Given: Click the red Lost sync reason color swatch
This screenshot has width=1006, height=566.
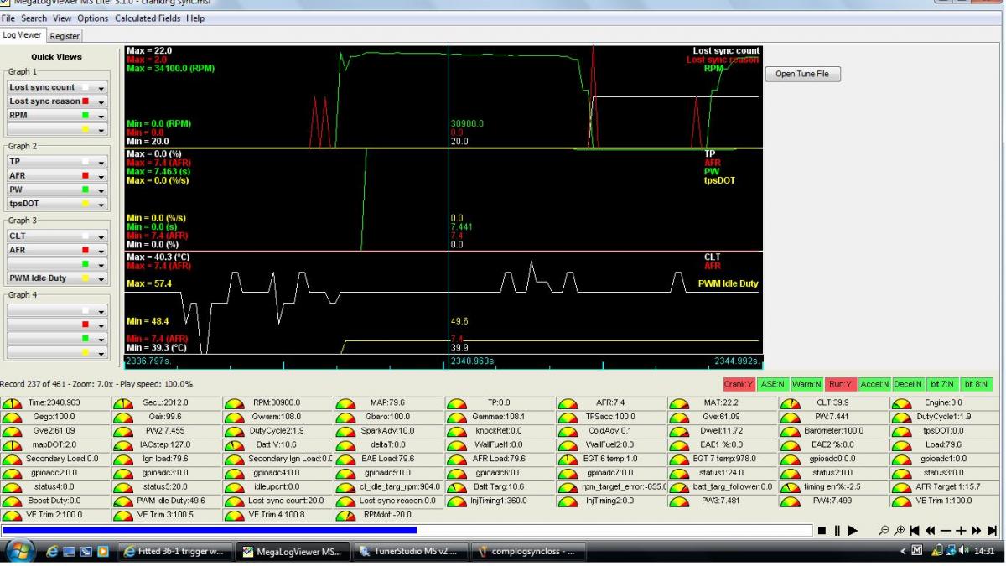Looking at the screenshot, I should pos(86,101).
